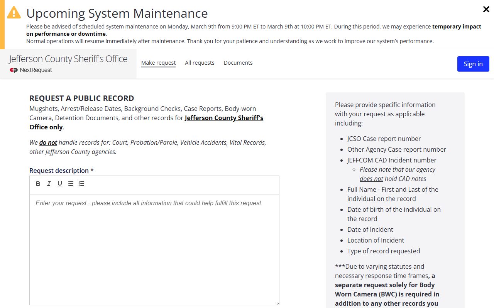Viewport: 494px width, 308px height.
Task: Insert a bulleted list
Action: click(71, 184)
